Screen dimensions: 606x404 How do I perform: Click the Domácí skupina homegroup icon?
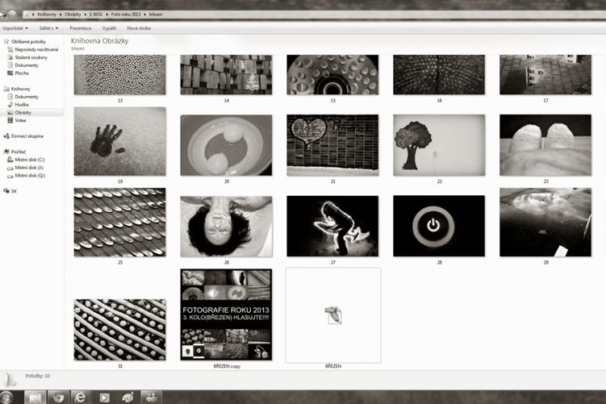click(x=6, y=136)
